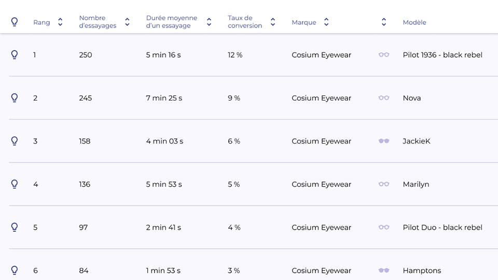The width and height of the screenshot is (498, 280).
Task: Select model name Marilyn
Action: coord(416,185)
